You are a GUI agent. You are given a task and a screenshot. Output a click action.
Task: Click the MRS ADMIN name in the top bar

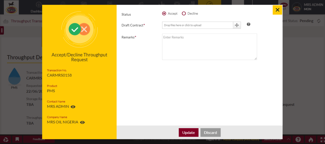[x=313, y=5]
